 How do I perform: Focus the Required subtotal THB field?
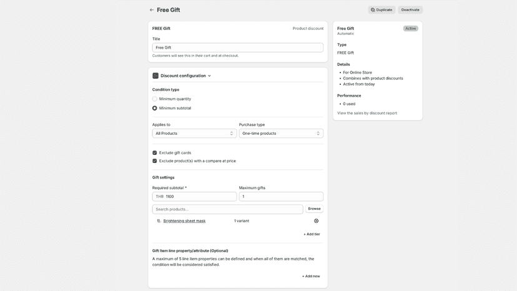tap(194, 196)
